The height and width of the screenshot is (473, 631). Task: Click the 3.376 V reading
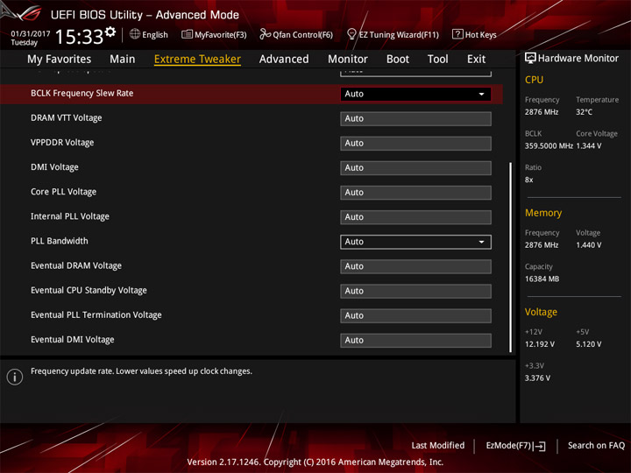pos(537,378)
